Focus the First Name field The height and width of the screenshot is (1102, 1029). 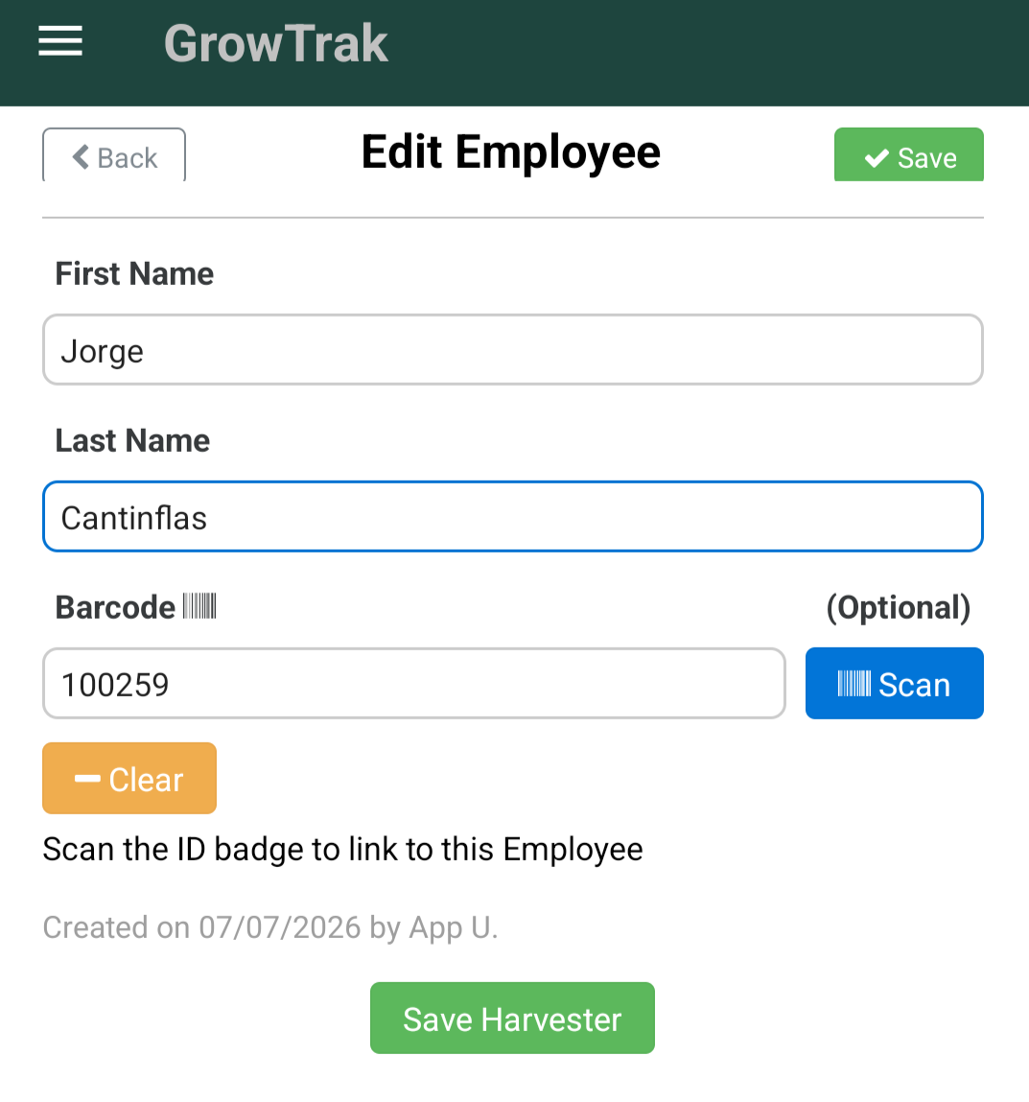coord(513,350)
